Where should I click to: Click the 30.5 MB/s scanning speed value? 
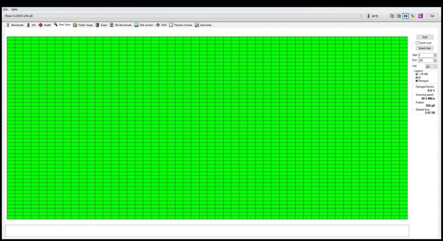(428, 99)
